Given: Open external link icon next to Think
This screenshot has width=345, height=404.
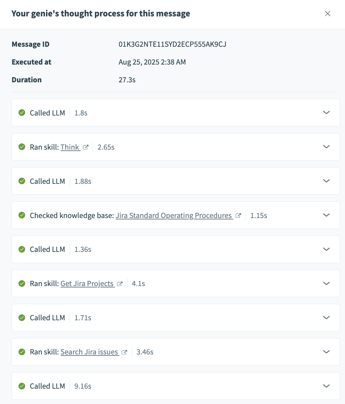Looking at the screenshot, I should tap(86, 147).
